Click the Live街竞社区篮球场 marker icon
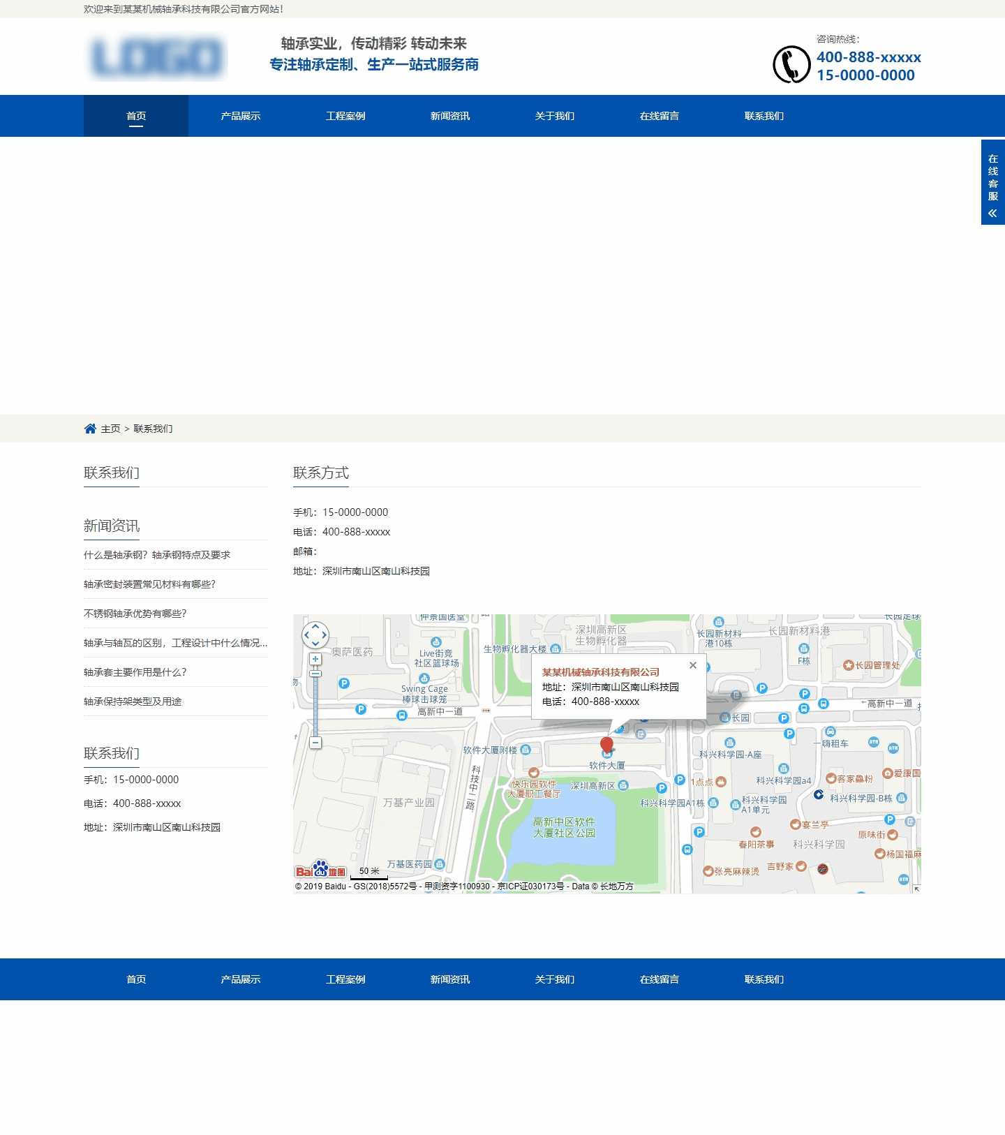The width and height of the screenshot is (1005, 1135). 436,642
